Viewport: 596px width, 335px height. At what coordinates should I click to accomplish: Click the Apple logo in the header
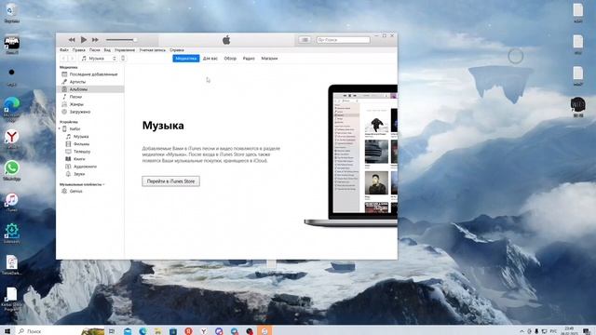point(226,39)
